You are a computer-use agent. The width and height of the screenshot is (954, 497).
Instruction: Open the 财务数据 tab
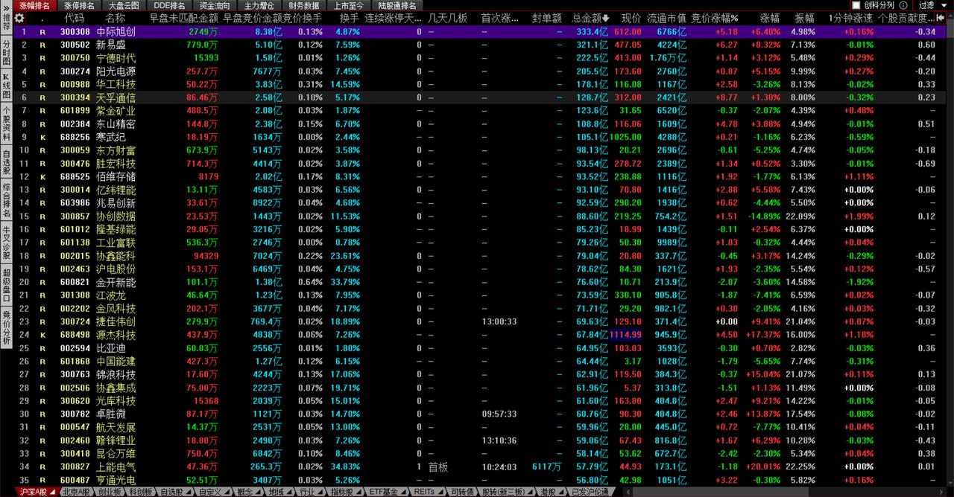[x=304, y=5]
